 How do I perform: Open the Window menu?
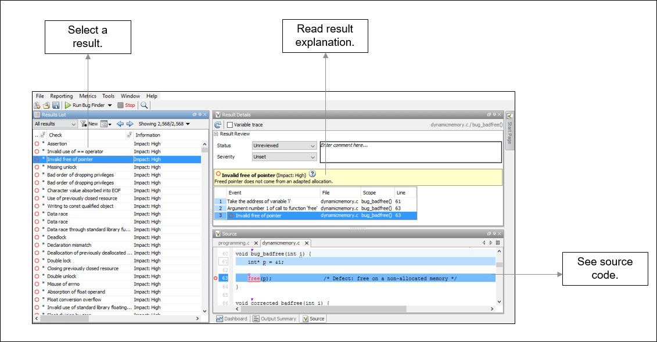click(130, 96)
